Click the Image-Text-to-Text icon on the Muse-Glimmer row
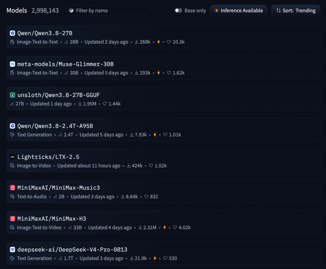The height and width of the screenshot is (269, 326). tap(12, 73)
